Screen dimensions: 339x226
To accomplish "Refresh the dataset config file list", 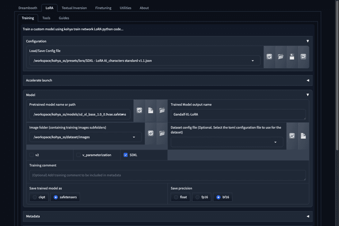I will pos(292,136).
